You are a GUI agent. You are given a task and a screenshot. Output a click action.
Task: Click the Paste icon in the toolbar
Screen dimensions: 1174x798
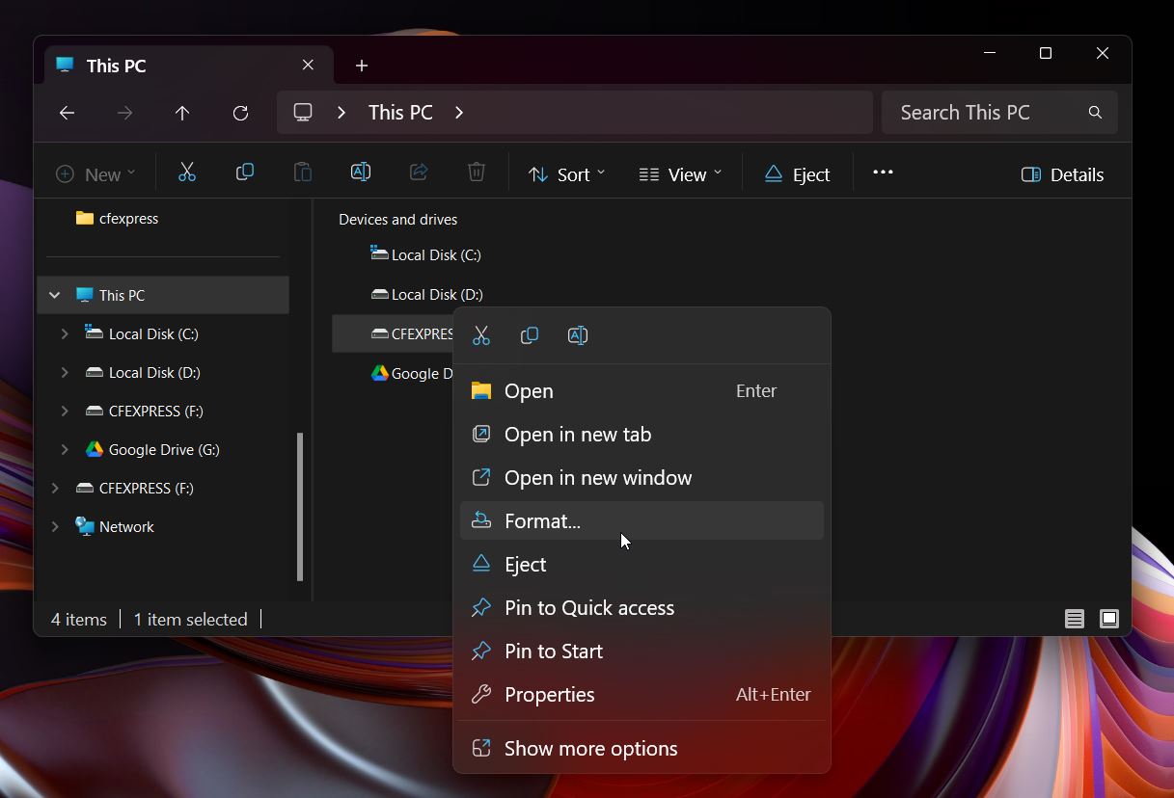[x=303, y=173]
